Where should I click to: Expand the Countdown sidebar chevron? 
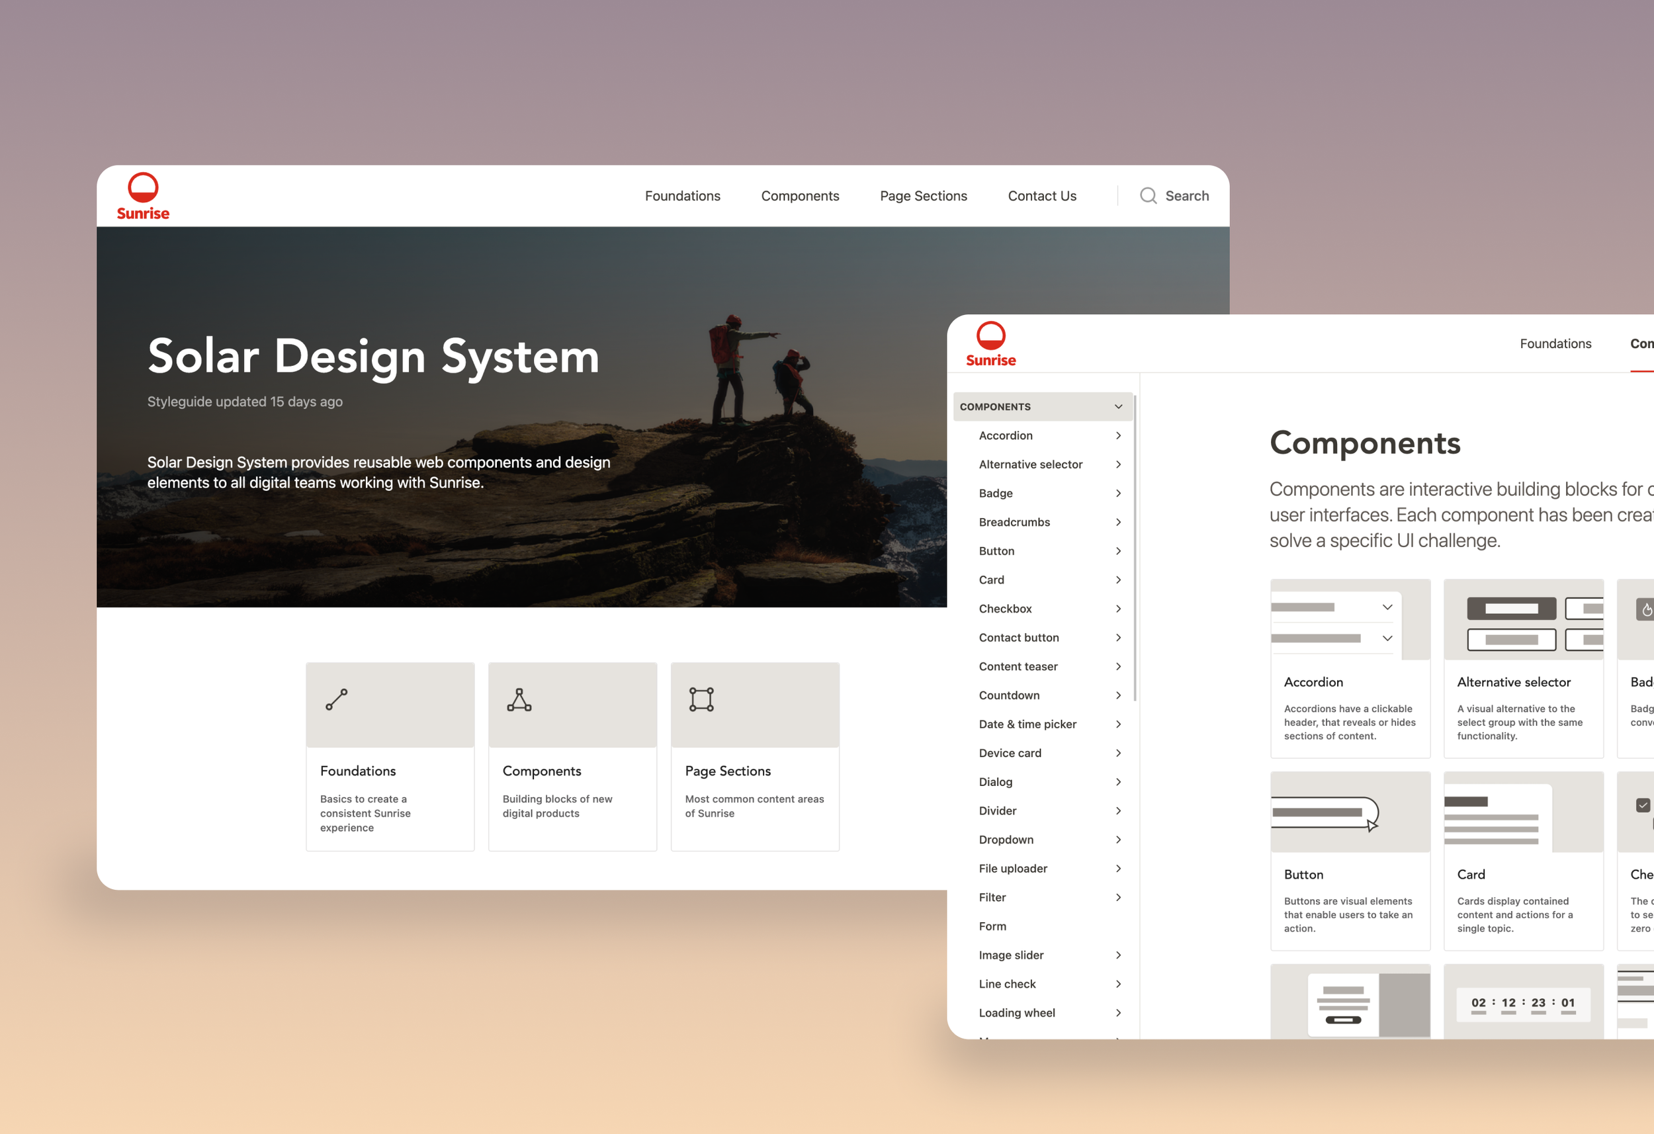tap(1118, 695)
